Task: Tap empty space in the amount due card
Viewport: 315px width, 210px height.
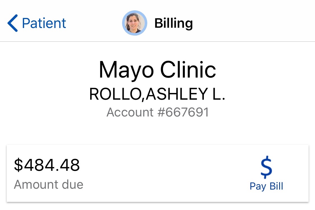Action: (x=161, y=173)
